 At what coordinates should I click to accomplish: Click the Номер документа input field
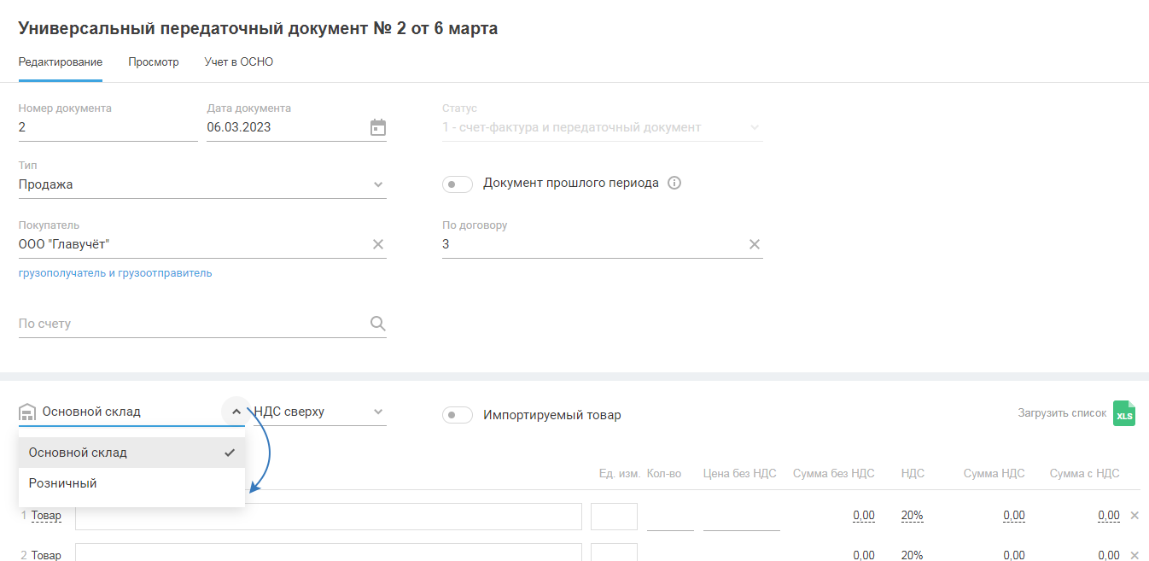[x=108, y=128]
